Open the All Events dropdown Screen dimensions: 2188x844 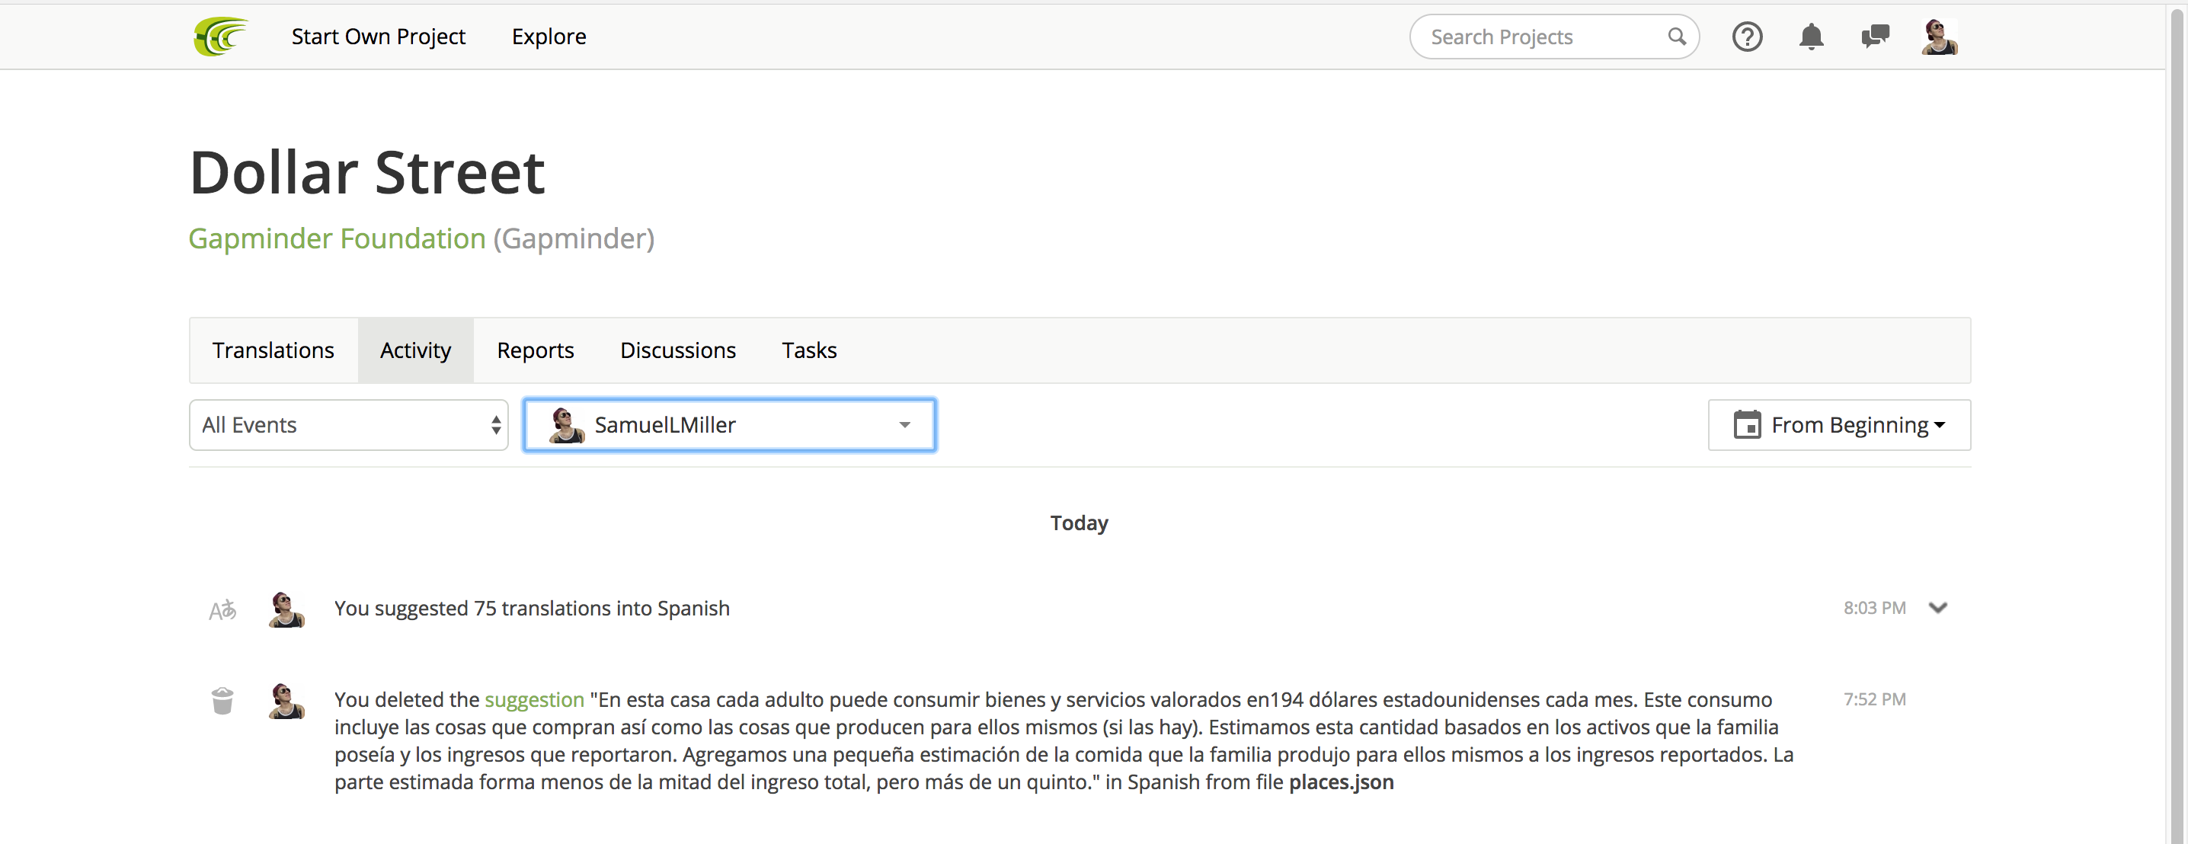(x=349, y=424)
